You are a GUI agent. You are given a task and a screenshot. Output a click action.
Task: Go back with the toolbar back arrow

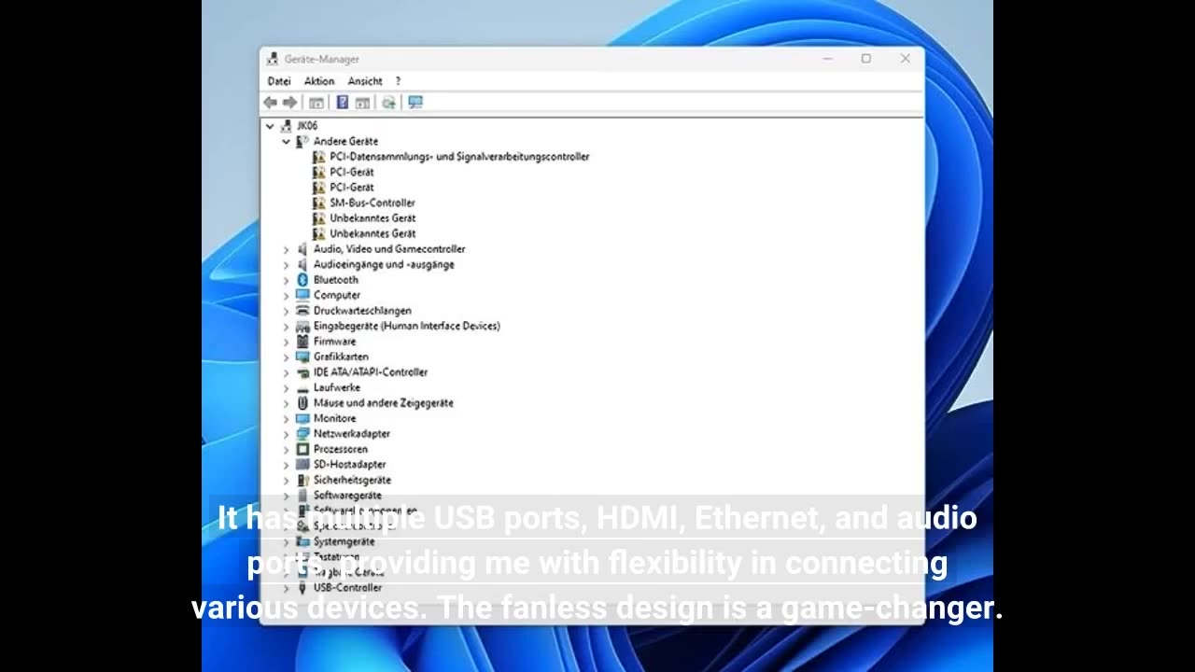(x=271, y=103)
